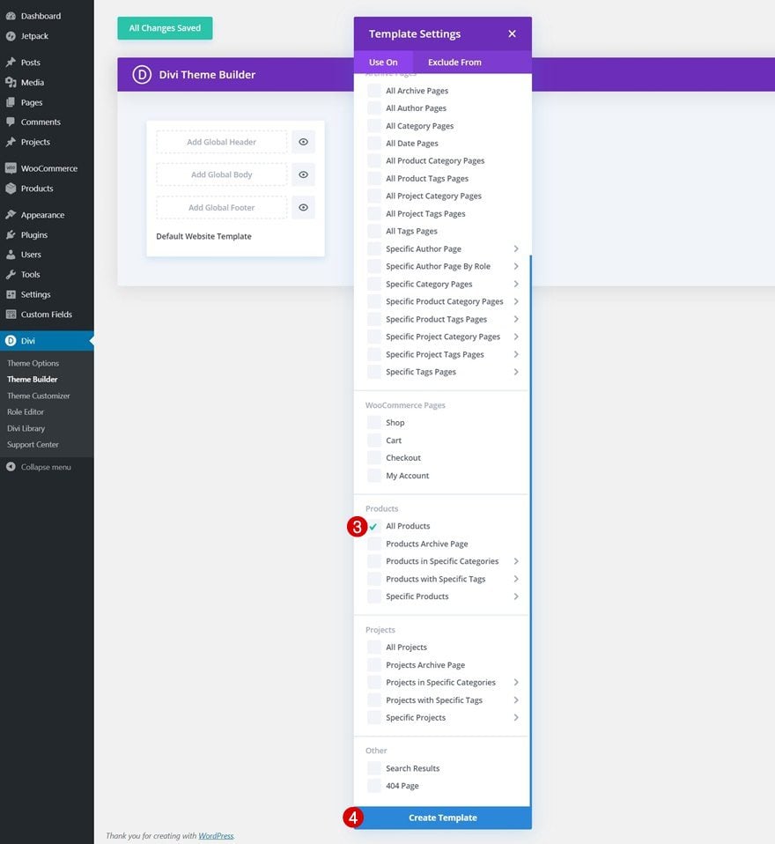The image size is (775, 844).
Task: Click the Settings sliders icon
Action: 11,294
